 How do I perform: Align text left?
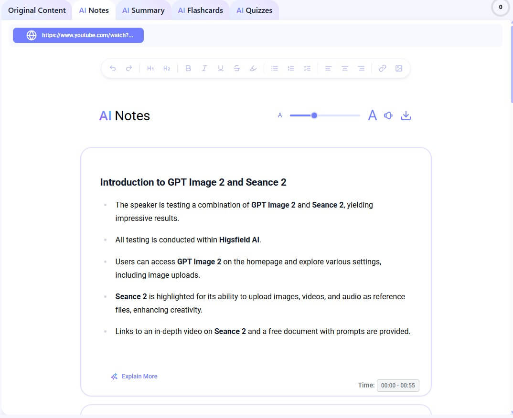[328, 68]
